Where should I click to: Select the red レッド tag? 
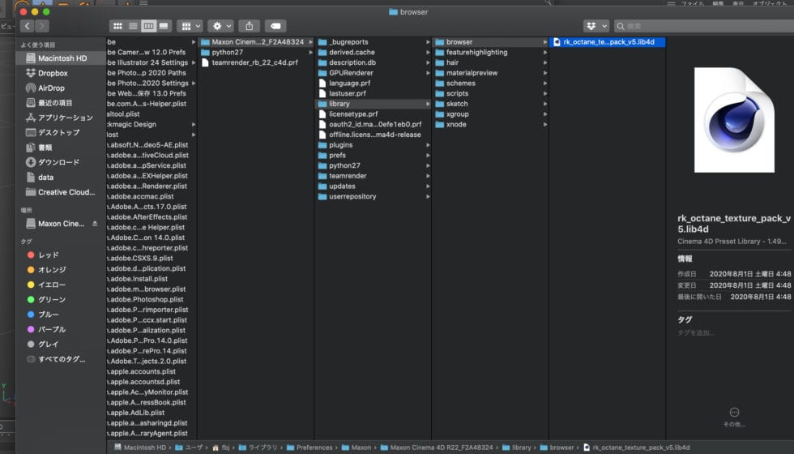pos(48,255)
